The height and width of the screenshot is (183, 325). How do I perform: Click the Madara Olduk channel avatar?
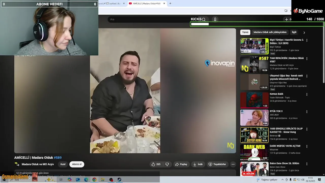click(x=17, y=164)
